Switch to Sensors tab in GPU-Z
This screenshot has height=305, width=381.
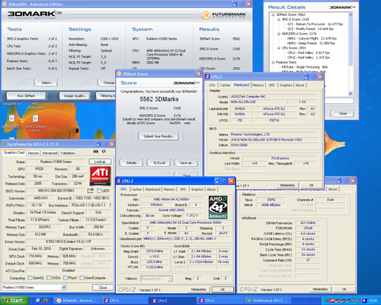(33, 153)
